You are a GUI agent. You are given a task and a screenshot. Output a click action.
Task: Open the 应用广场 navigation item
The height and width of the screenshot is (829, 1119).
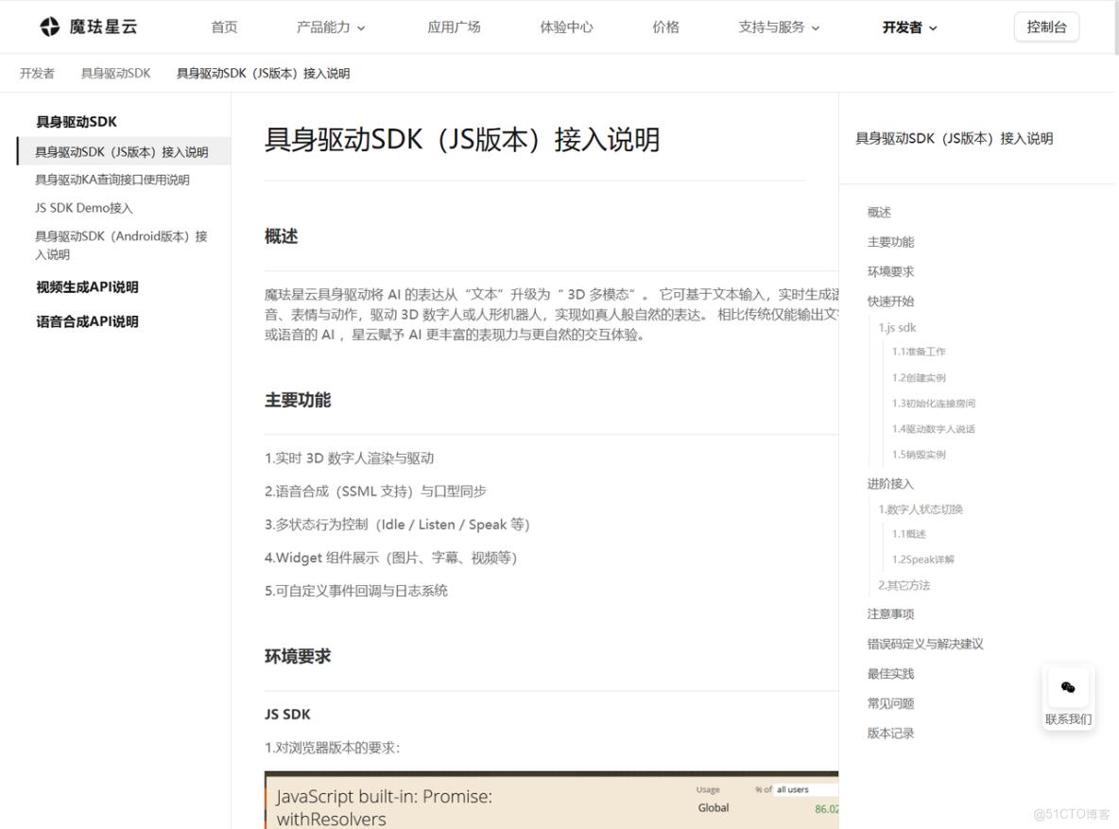click(454, 26)
